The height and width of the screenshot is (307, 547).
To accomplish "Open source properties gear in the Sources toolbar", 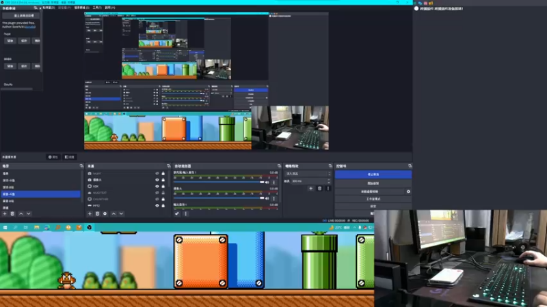I will tap(105, 214).
